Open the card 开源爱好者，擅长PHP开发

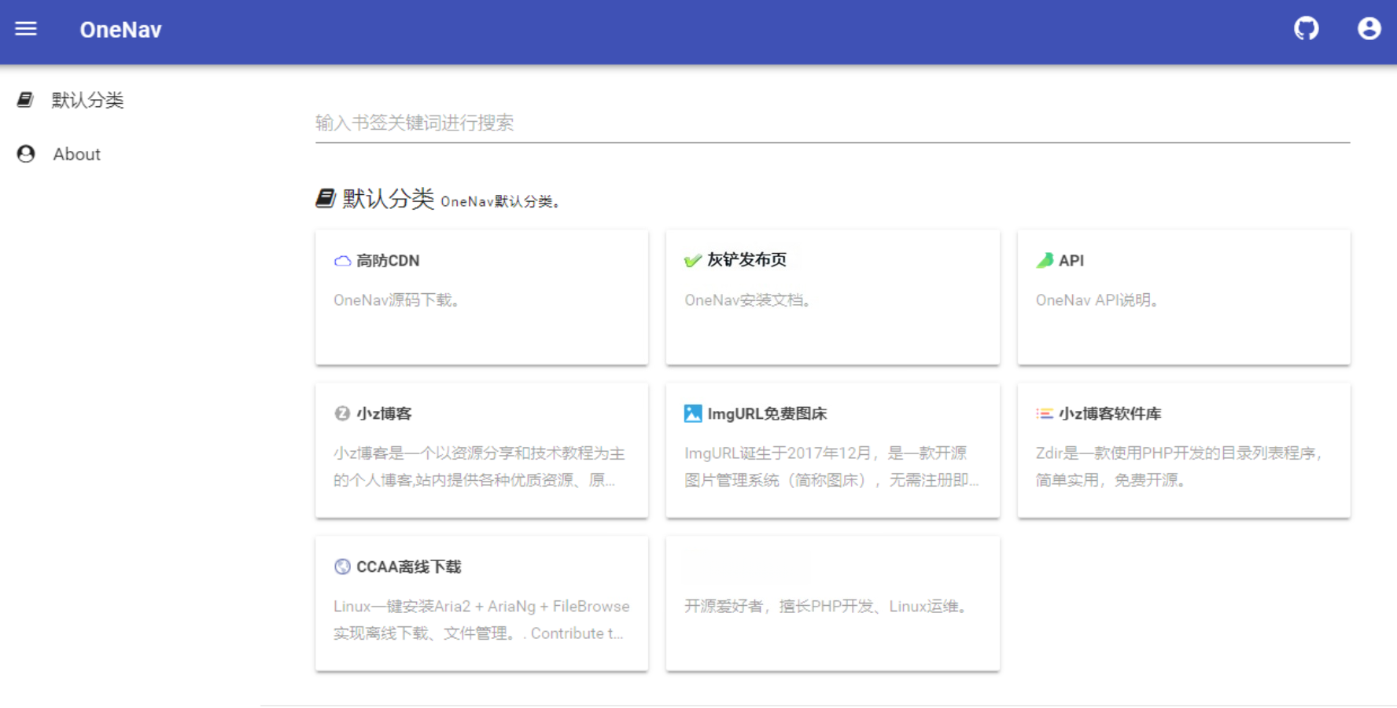[832, 603]
